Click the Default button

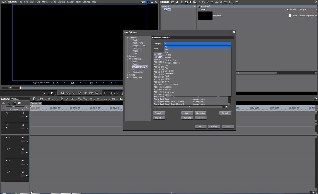pyautogui.click(x=225, y=113)
